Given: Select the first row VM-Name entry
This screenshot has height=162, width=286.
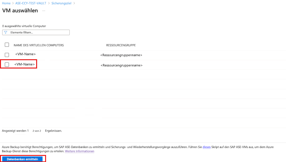Looking at the screenshot, I should click(x=25, y=54).
